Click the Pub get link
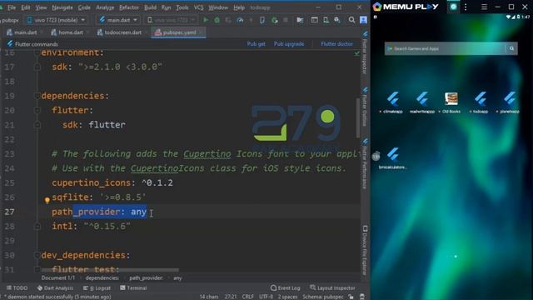This screenshot has height=300, width=533. pos(256,44)
